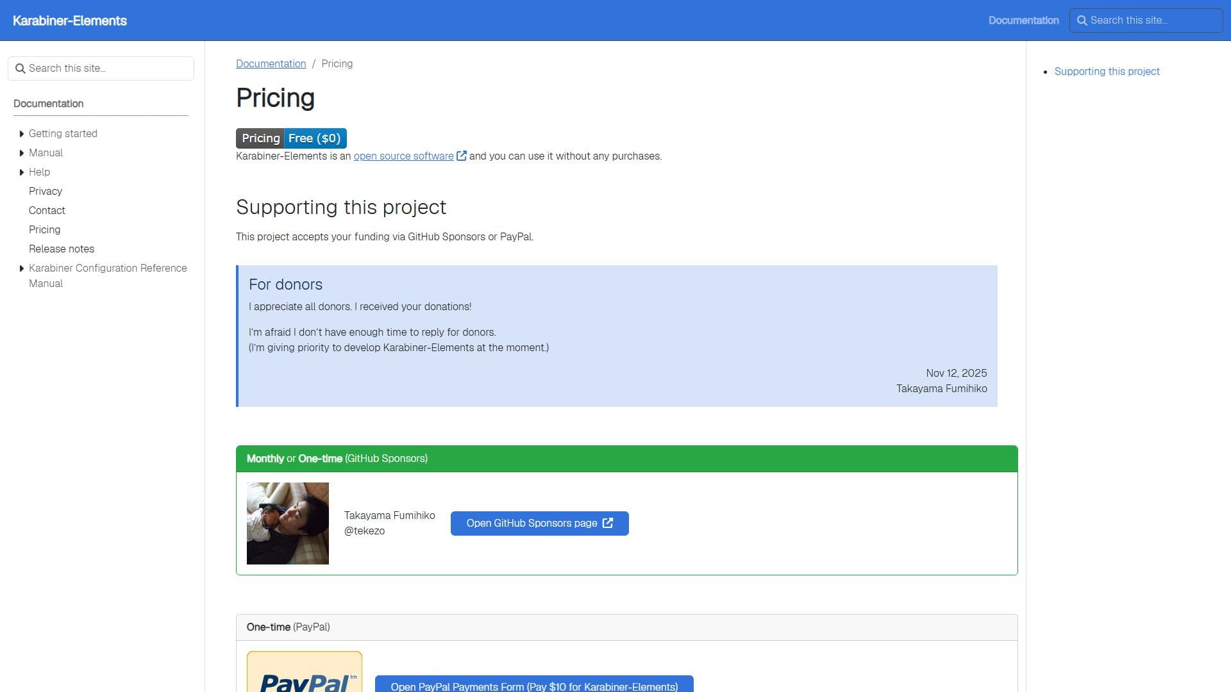1231x692 pixels.
Task: Click Monthly or One-time GitHub Sponsors header
Action: [626, 459]
